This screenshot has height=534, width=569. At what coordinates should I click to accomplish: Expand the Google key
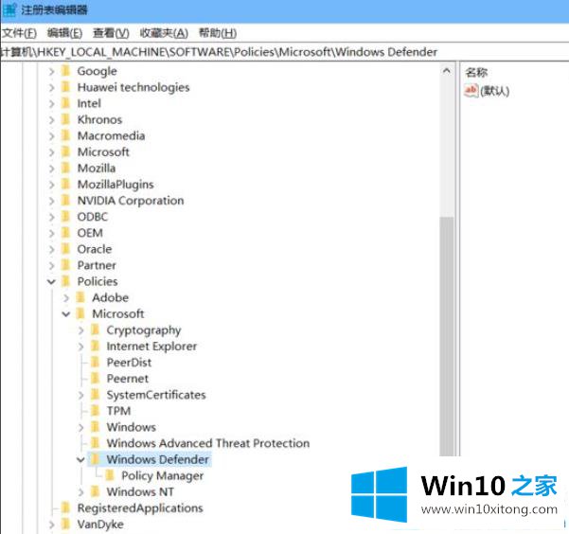point(51,72)
